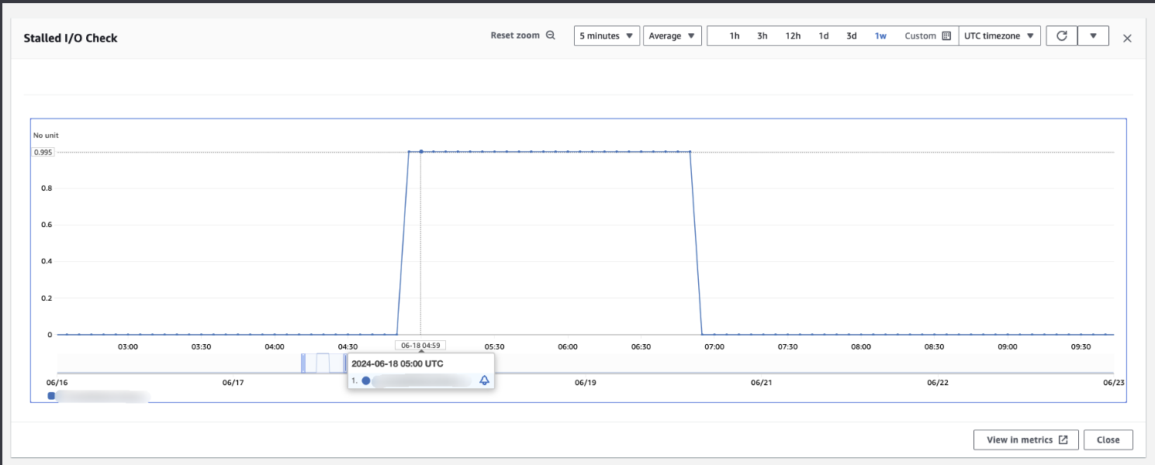Open the UTC timezone dropdown

(999, 36)
